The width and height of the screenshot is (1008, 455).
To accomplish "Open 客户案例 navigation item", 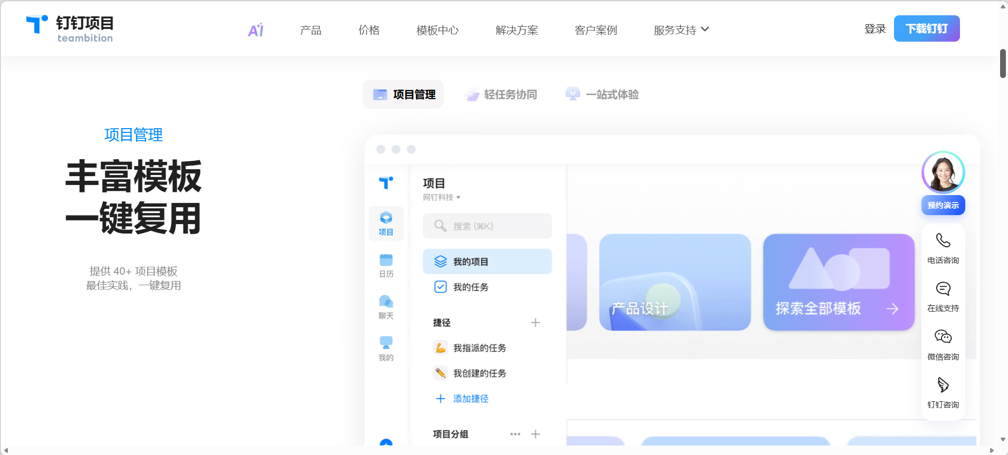I will click(596, 30).
